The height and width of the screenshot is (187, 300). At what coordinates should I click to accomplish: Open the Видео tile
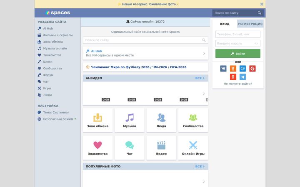click(x=161, y=148)
